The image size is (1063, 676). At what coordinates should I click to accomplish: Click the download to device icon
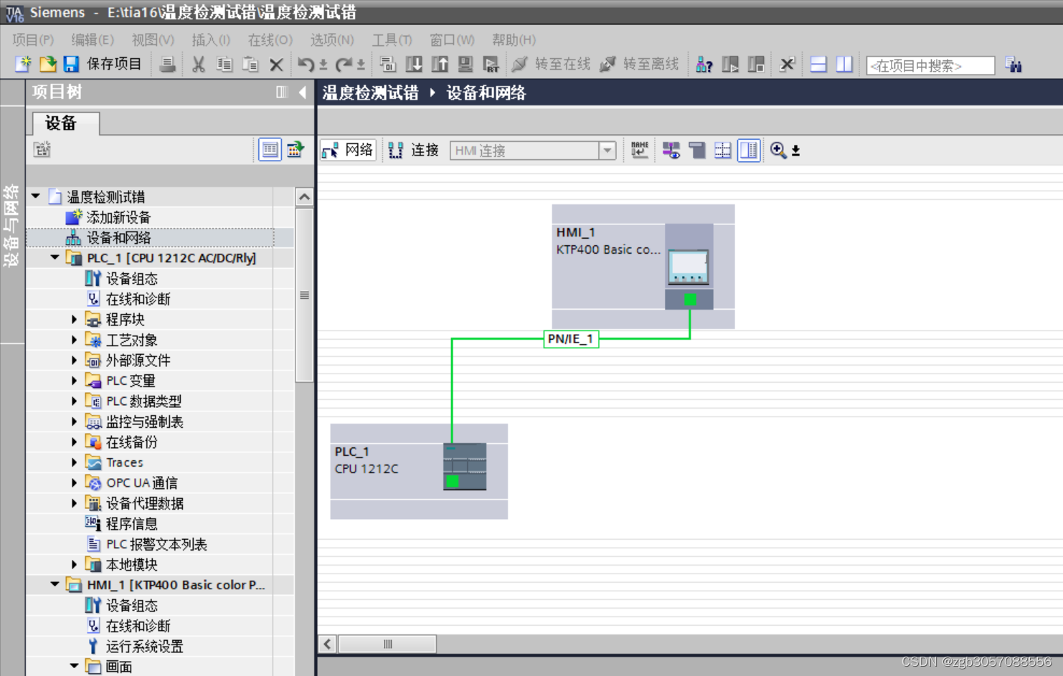[x=414, y=65]
